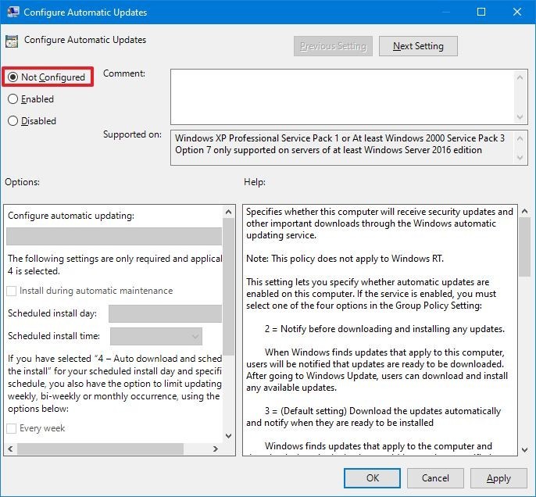Click inside the Comment text box
Screen dimensions: 536x497
(x=342, y=97)
